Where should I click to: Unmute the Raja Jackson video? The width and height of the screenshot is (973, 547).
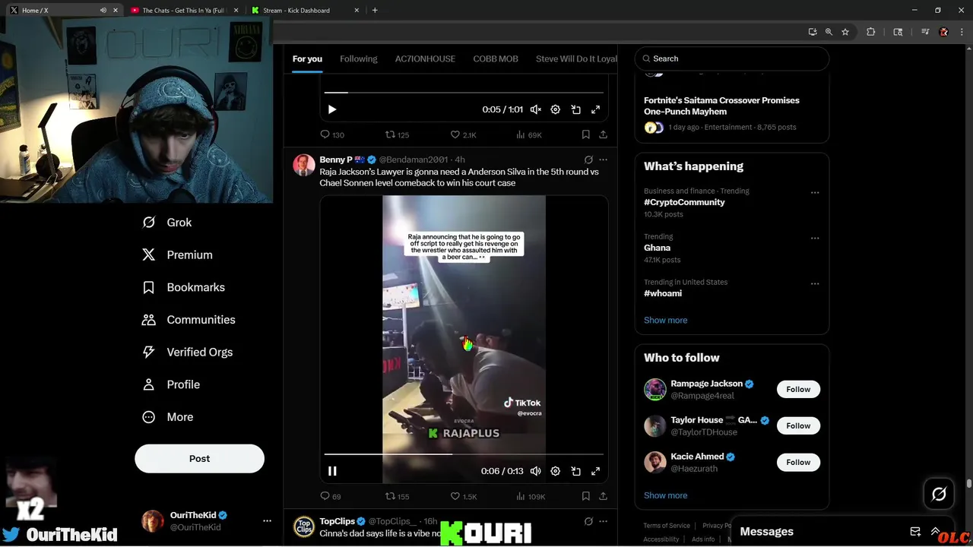pyautogui.click(x=536, y=471)
